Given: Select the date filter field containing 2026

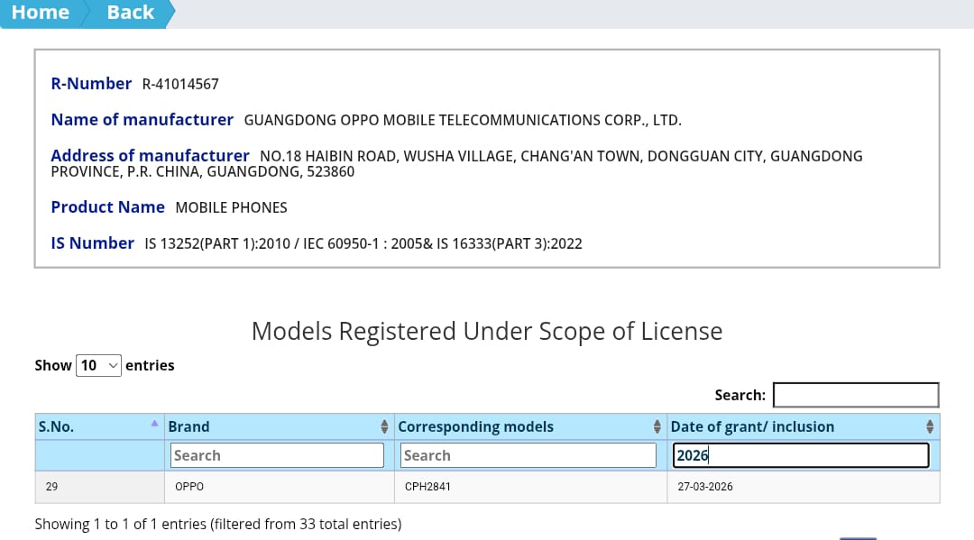Looking at the screenshot, I should click(800, 454).
